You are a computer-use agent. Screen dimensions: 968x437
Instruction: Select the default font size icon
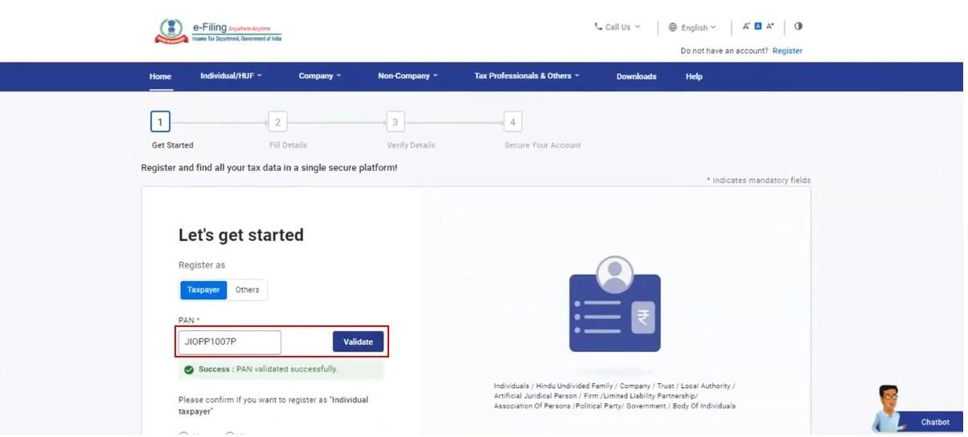(x=757, y=27)
